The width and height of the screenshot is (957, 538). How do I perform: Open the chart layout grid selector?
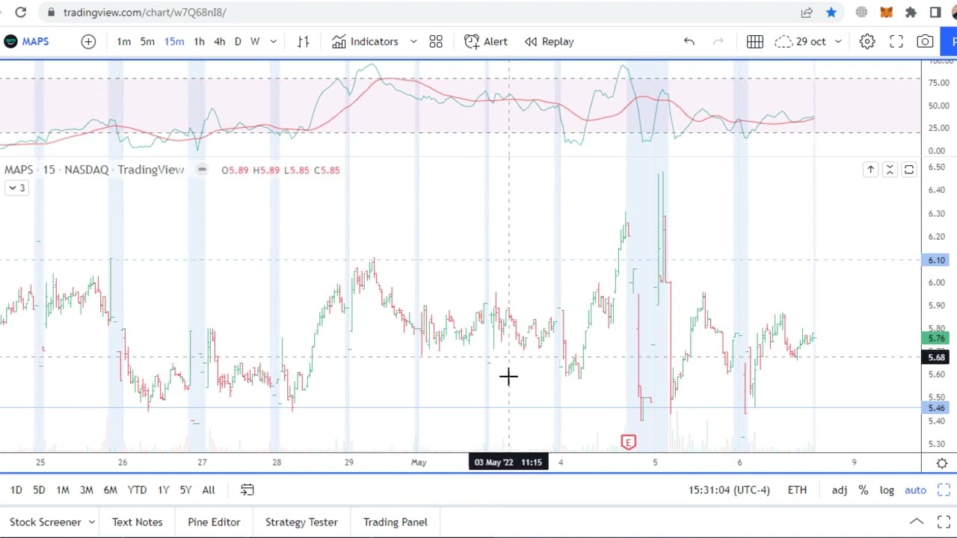click(754, 41)
